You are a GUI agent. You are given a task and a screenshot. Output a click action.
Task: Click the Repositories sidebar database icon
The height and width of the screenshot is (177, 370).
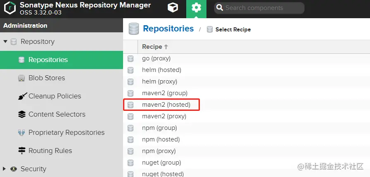click(x=21, y=60)
